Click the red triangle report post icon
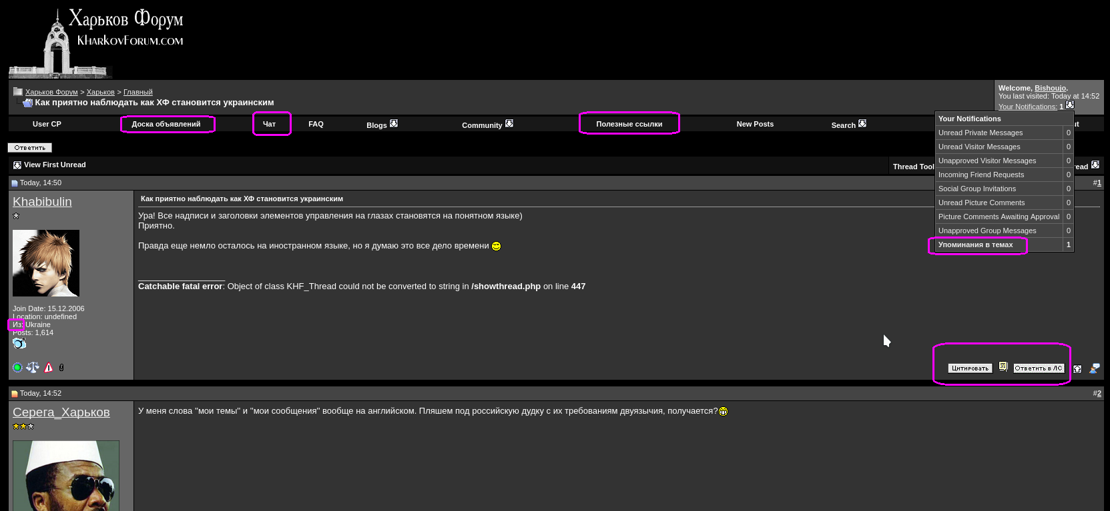Image resolution: width=1110 pixels, height=511 pixels. pyautogui.click(x=49, y=367)
